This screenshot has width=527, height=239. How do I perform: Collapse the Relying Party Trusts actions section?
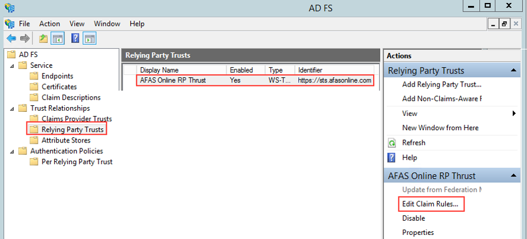(513, 70)
